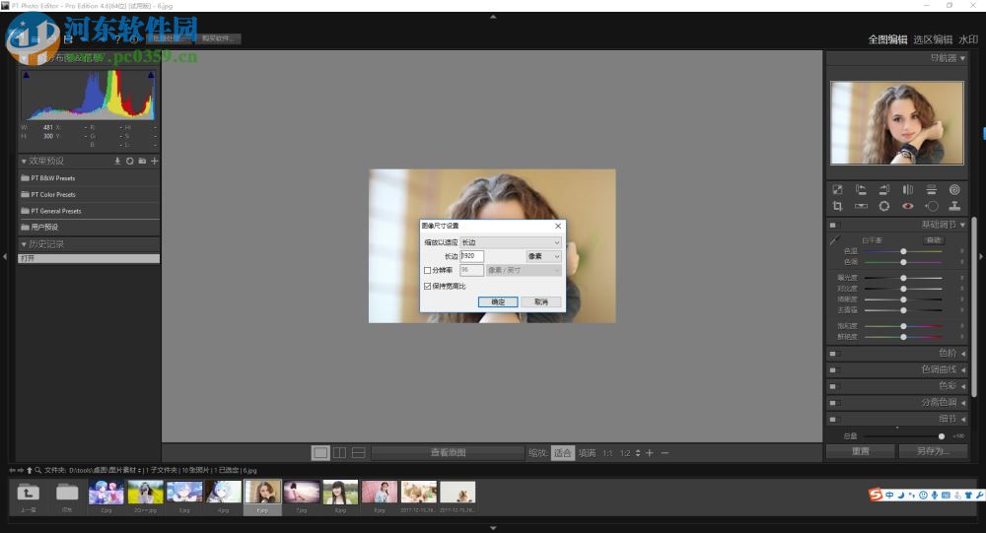Viewport: 986px width, 533px height.
Task: Click the resize image icon
Action: tap(837, 189)
